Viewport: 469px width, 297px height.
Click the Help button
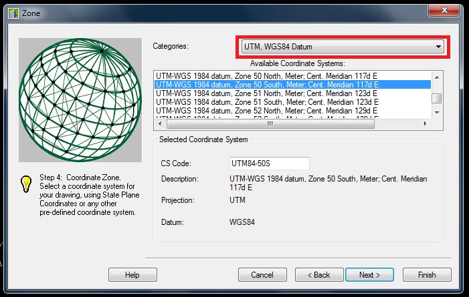click(132, 274)
